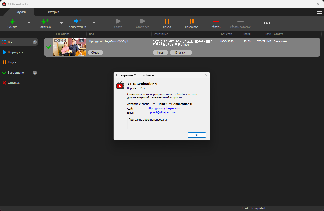Click the Пауза все toolbar icon
Viewport: 324px width, 211px height.
pyautogui.click(x=191, y=21)
